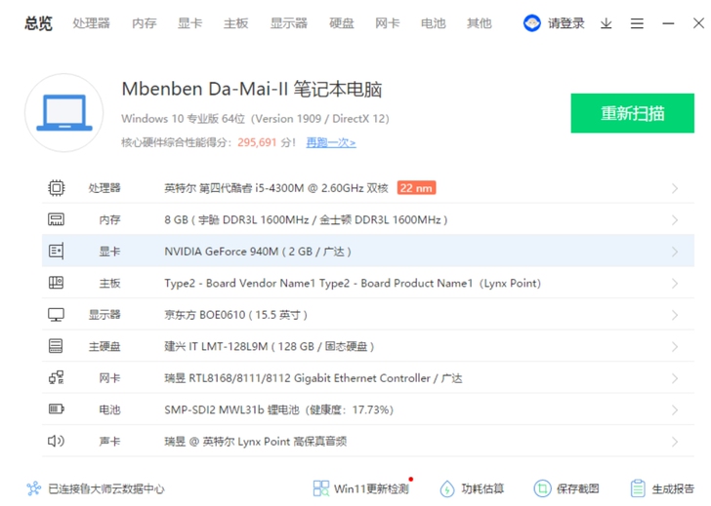
Task: Switch to the 显示器 tab
Action: click(x=289, y=23)
